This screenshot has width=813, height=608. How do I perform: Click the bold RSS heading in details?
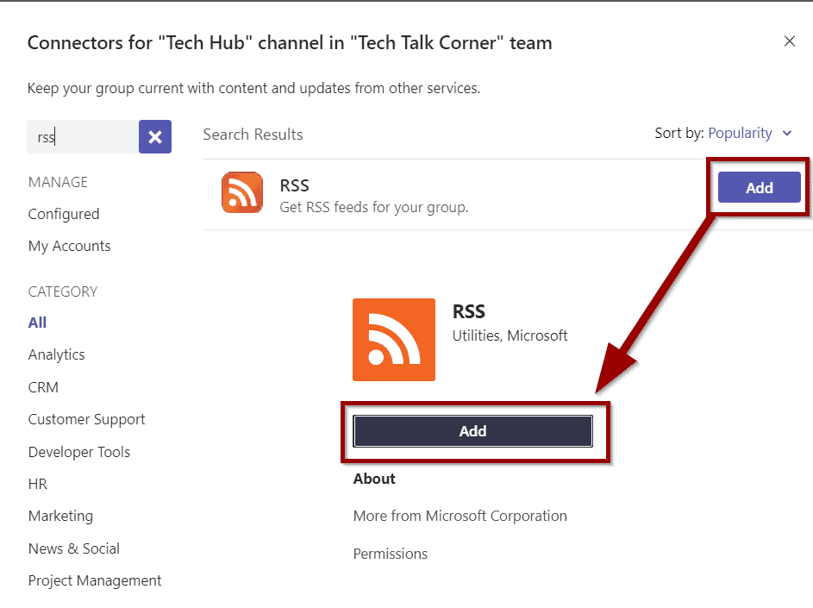click(x=469, y=312)
